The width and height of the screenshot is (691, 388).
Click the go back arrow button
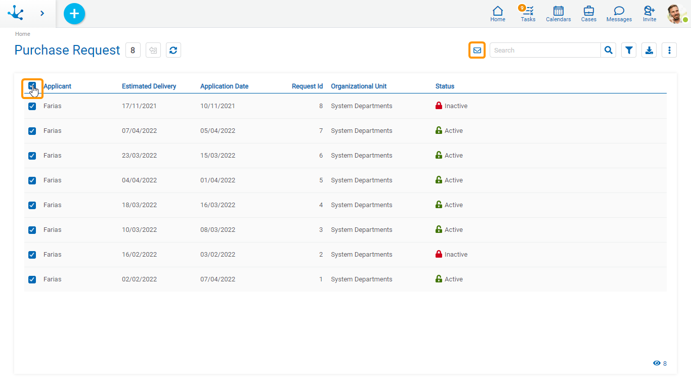(x=153, y=50)
